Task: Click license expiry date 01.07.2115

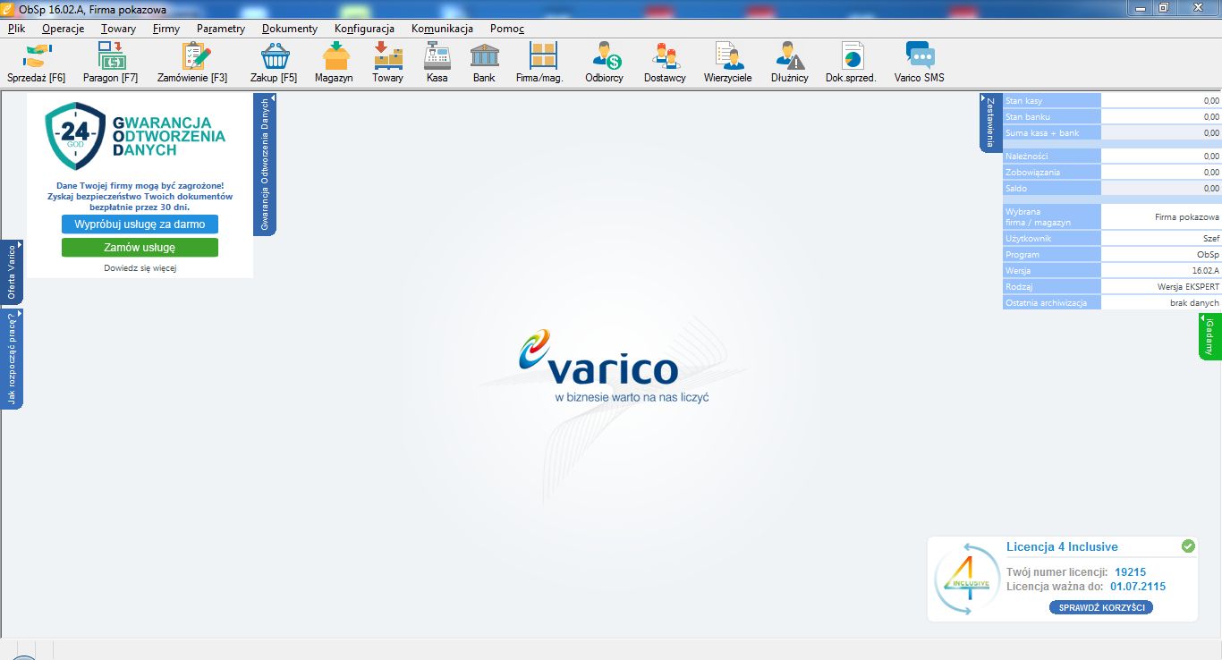Action: pyautogui.click(x=1138, y=587)
